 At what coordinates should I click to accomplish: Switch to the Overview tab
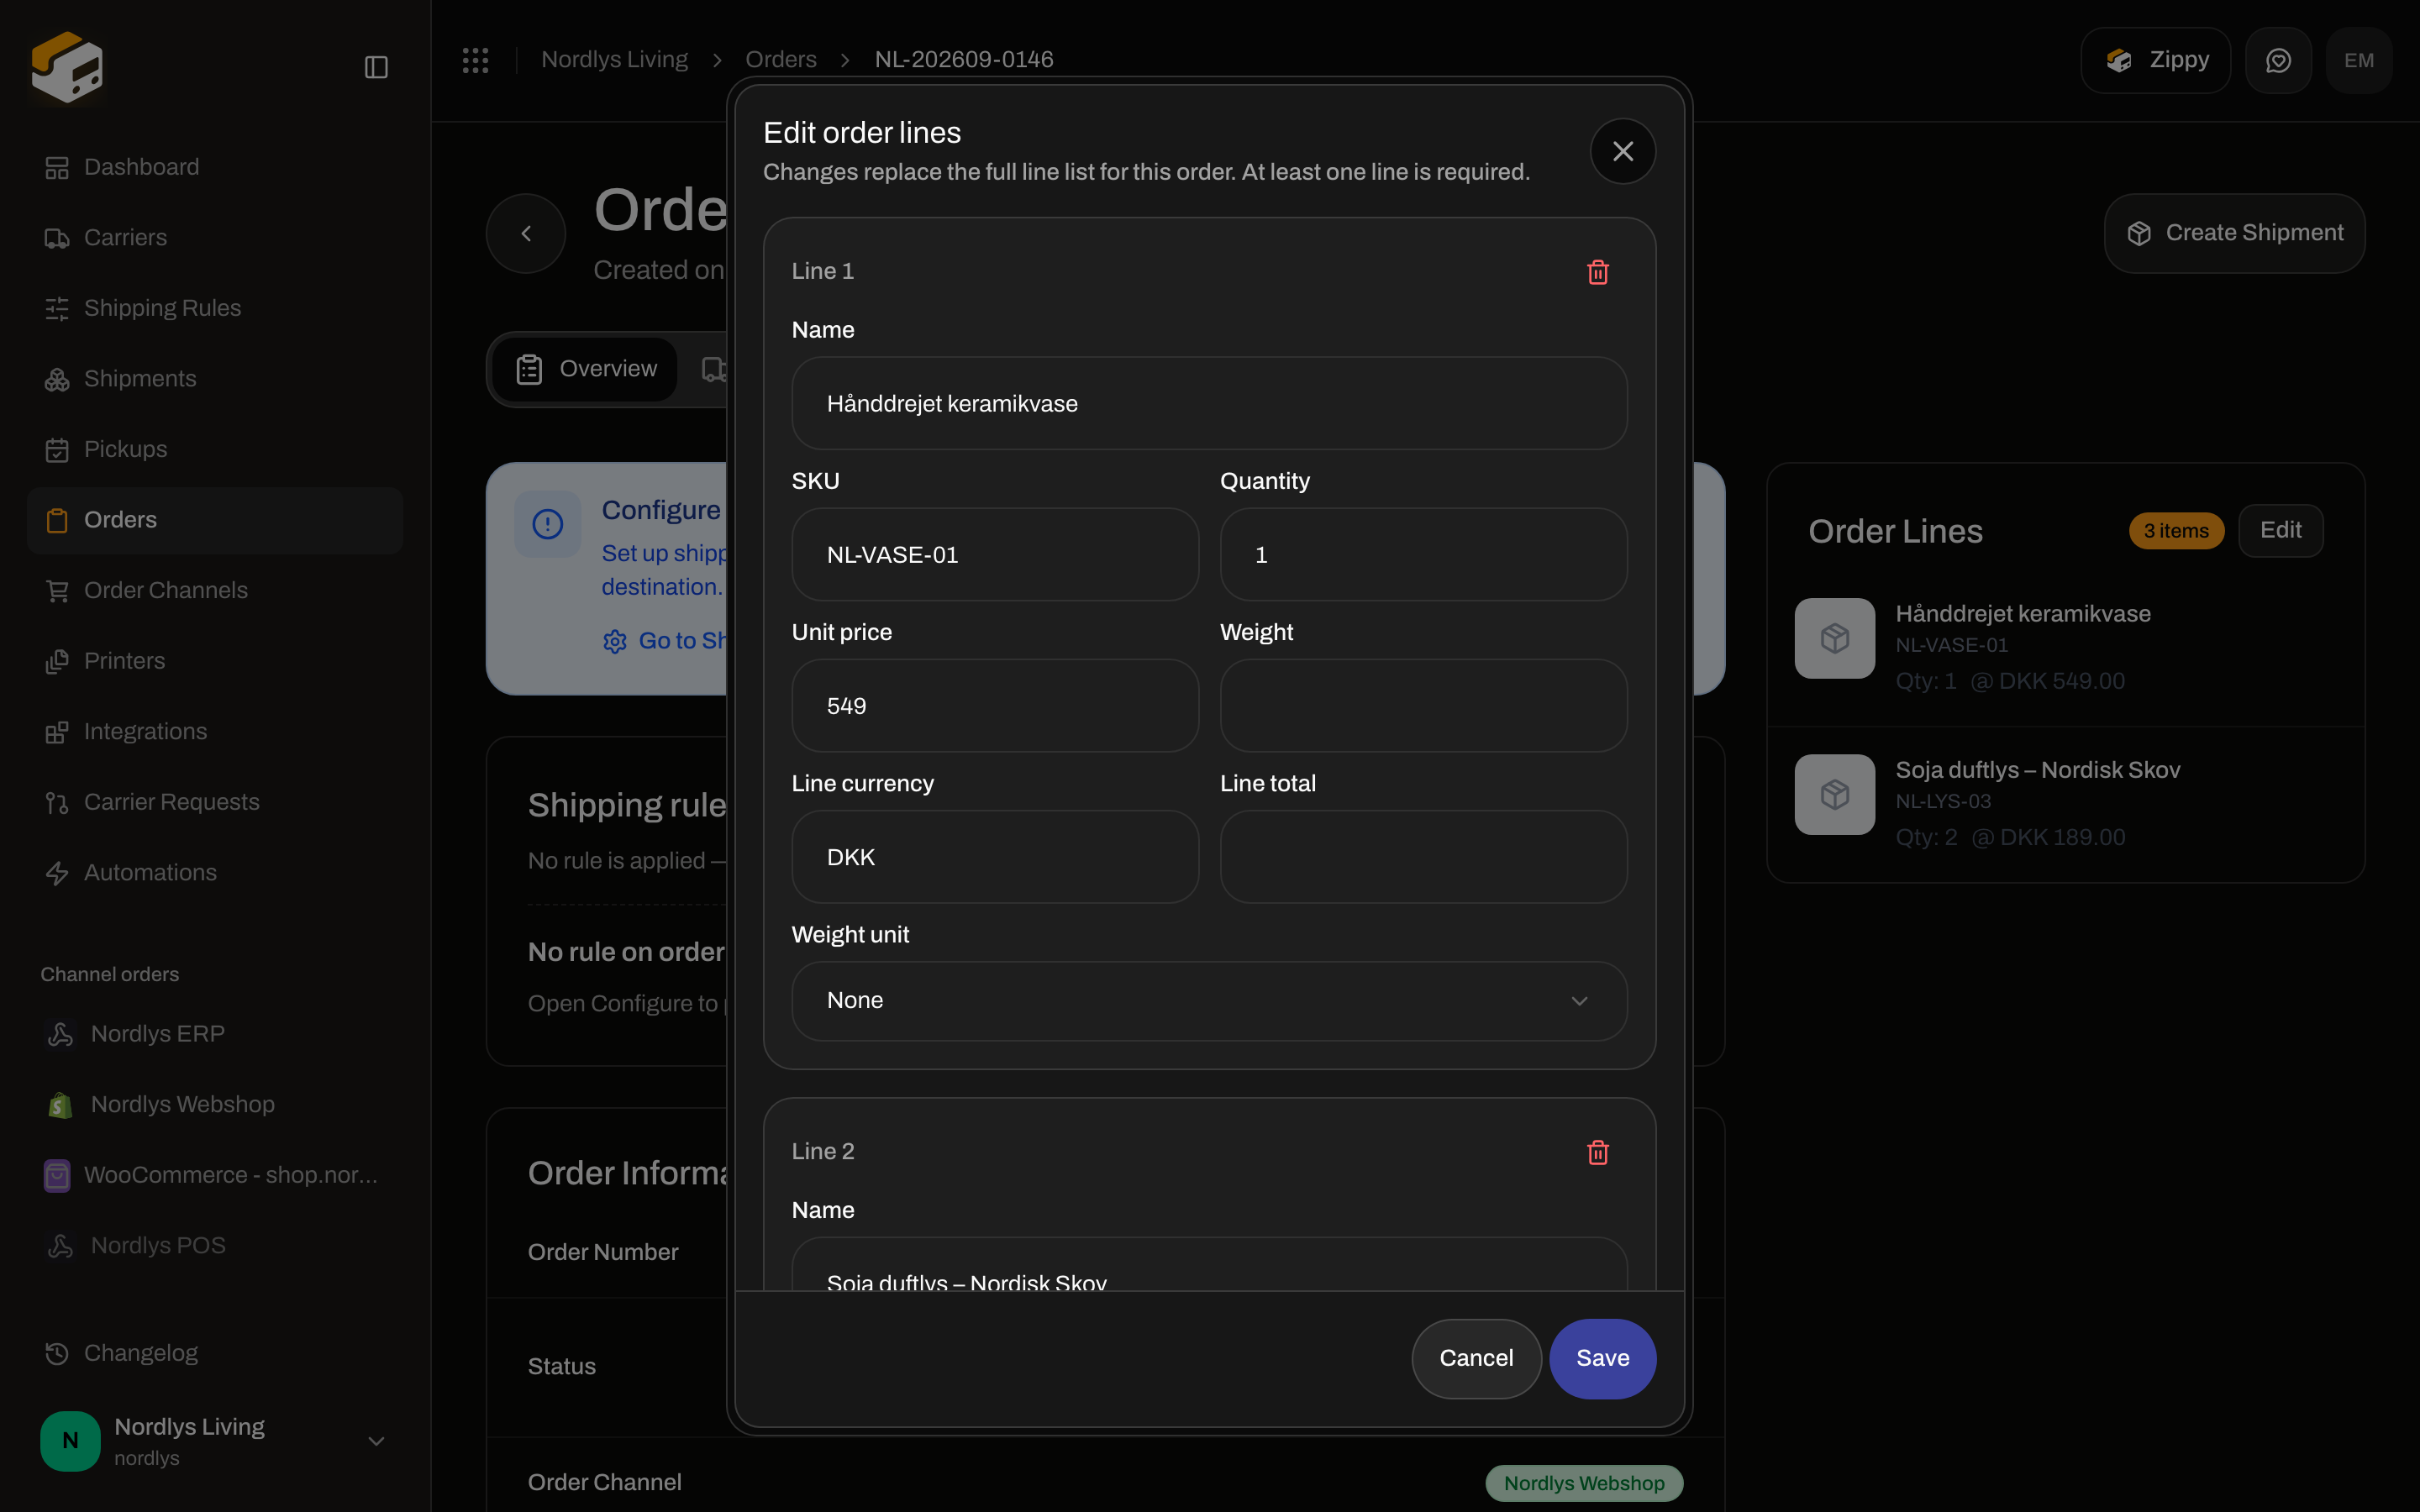point(586,369)
